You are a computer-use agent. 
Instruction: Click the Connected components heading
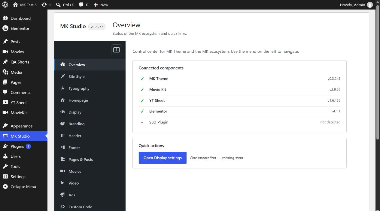pos(161,68)
